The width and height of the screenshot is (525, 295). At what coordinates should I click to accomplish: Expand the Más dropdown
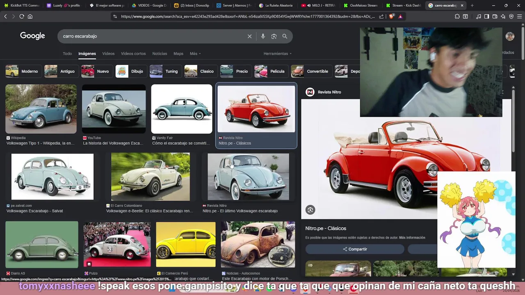[x=195, y=54]
